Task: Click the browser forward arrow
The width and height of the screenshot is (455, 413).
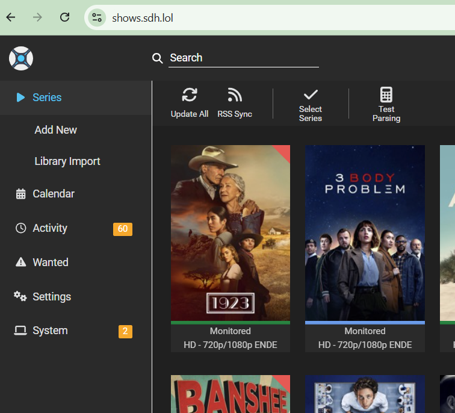Action: click(x=37, y=17)
